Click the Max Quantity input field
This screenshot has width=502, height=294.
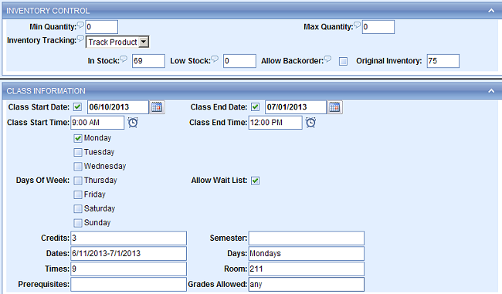tap(378, 27)
